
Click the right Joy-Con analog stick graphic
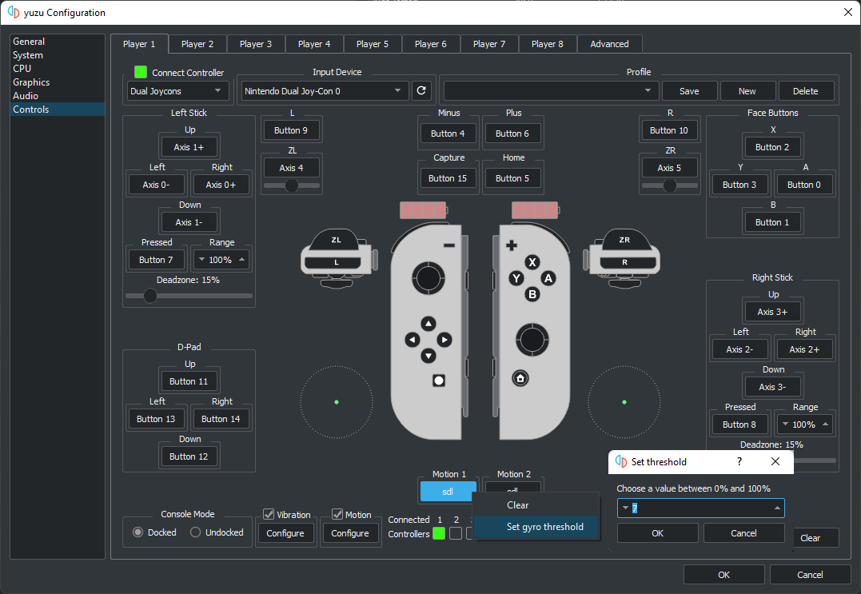tap(532, 340)
